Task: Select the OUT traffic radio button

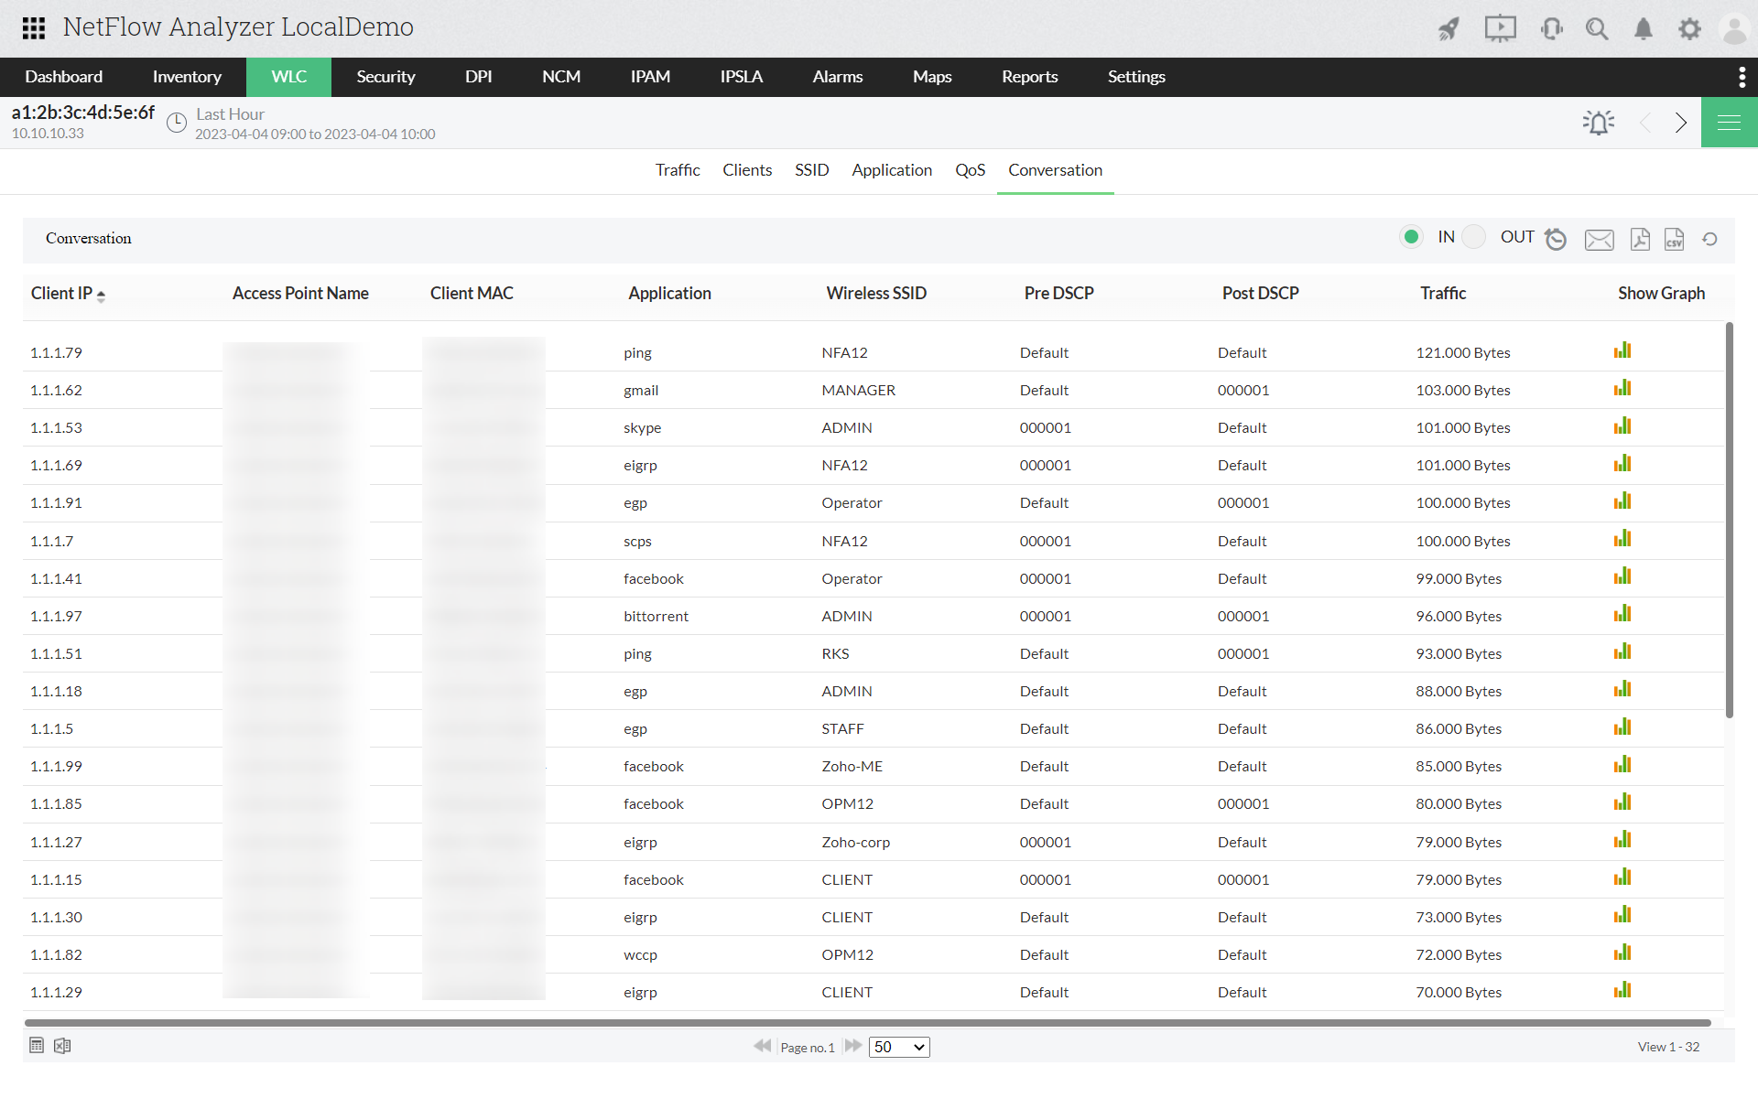Action: (x=1473, y=236)
